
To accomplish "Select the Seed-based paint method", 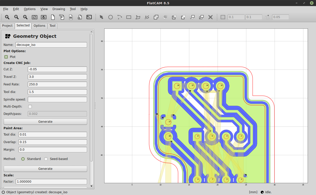I will click(x=46, y=159).
